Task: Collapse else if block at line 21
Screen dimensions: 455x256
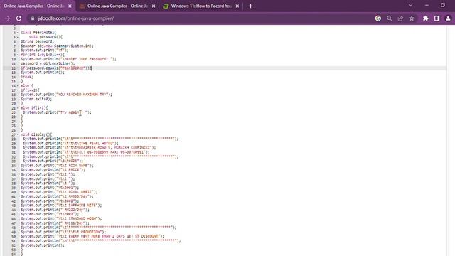Action: point(18,108)
